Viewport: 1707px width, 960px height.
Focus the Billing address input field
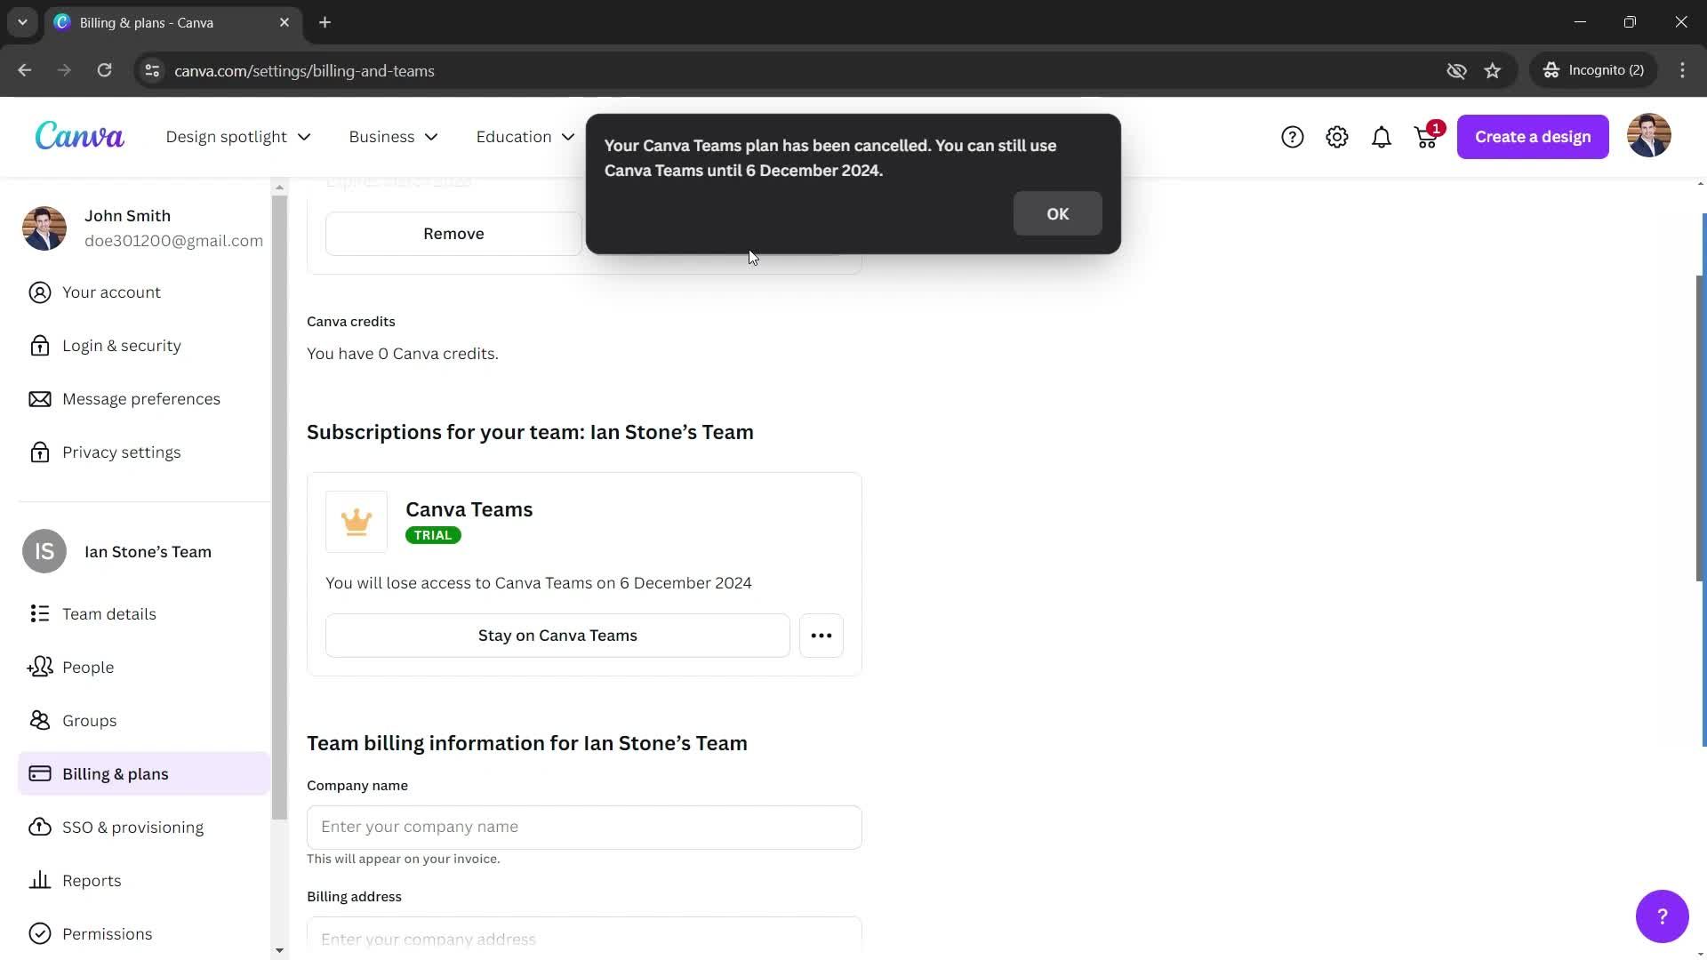tap(584, 938)
